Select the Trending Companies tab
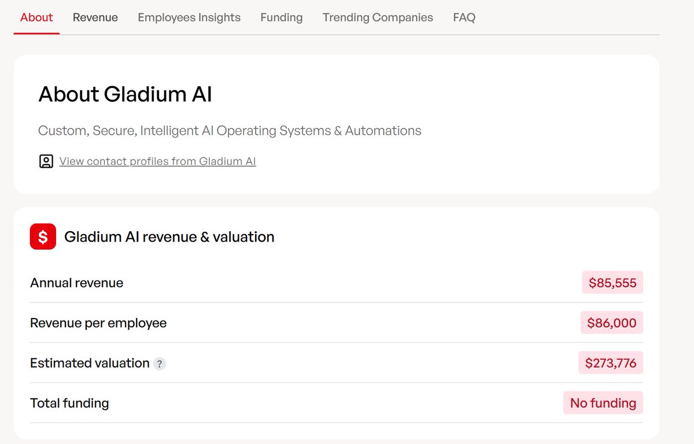694x444 pixels. tap(378, 17)
